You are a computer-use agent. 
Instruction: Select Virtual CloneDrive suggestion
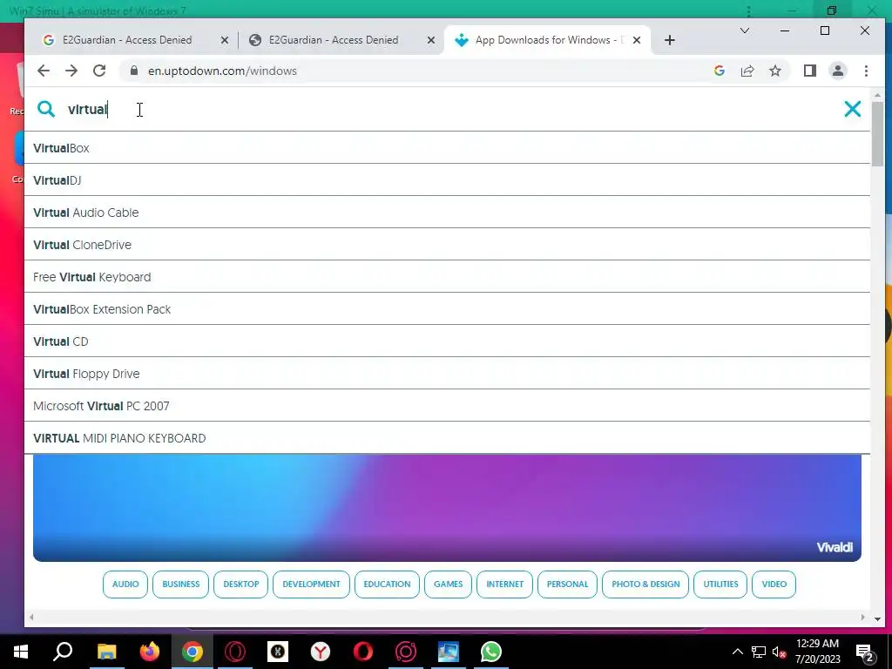(447, 245)
